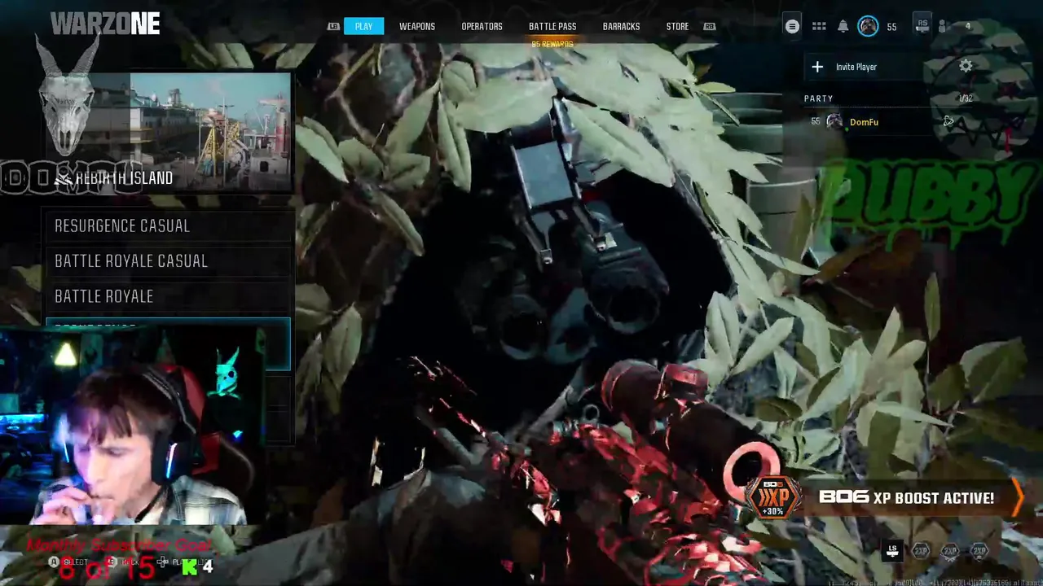Open the notifications bell
The image size is (1043, 586).
click(843, 26)
